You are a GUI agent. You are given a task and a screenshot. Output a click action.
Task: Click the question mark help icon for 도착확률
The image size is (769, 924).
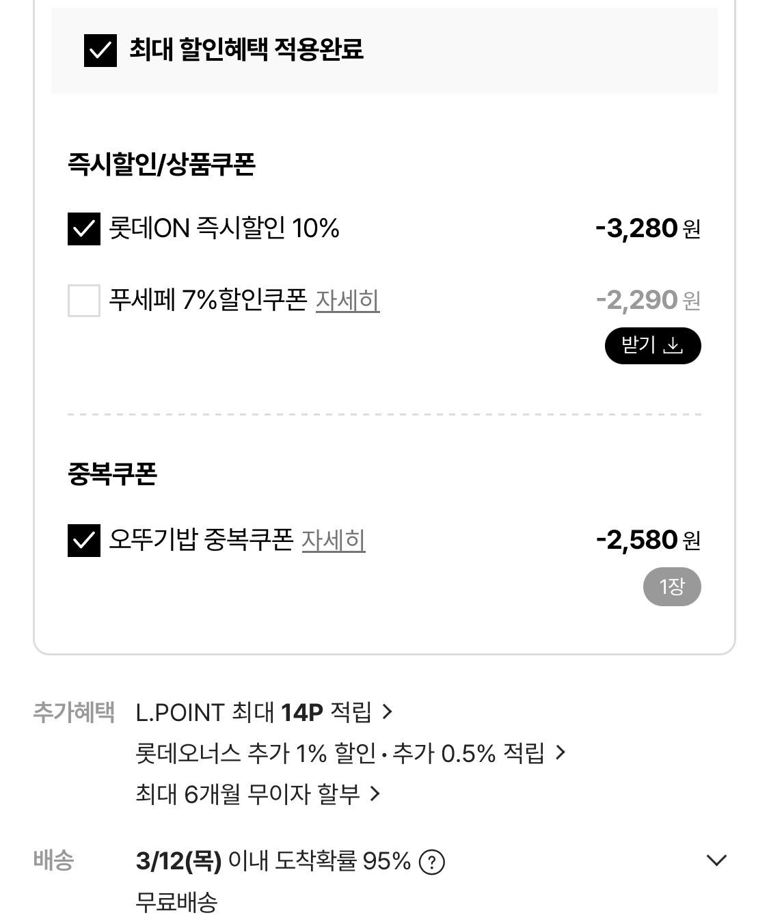[x=431, y=862]
